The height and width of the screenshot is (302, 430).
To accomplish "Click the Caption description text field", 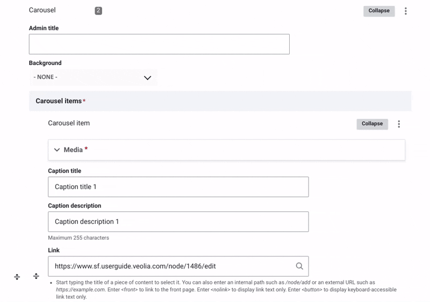I will pyautogui.click(x=178, y=222).
